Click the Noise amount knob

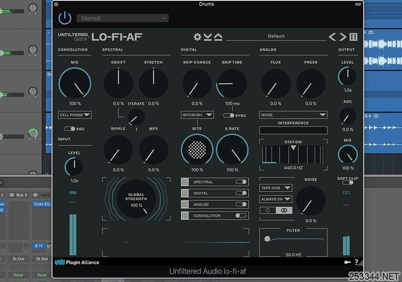[311, 201]
